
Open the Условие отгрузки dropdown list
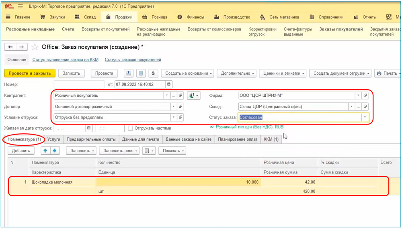coord(174,117)
